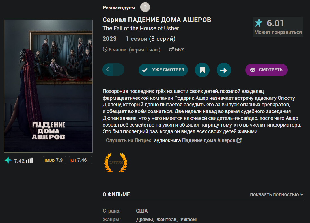Select the Фэнтези genre link
The height and width of the screenshot is (223, 310).
(167, 220)
